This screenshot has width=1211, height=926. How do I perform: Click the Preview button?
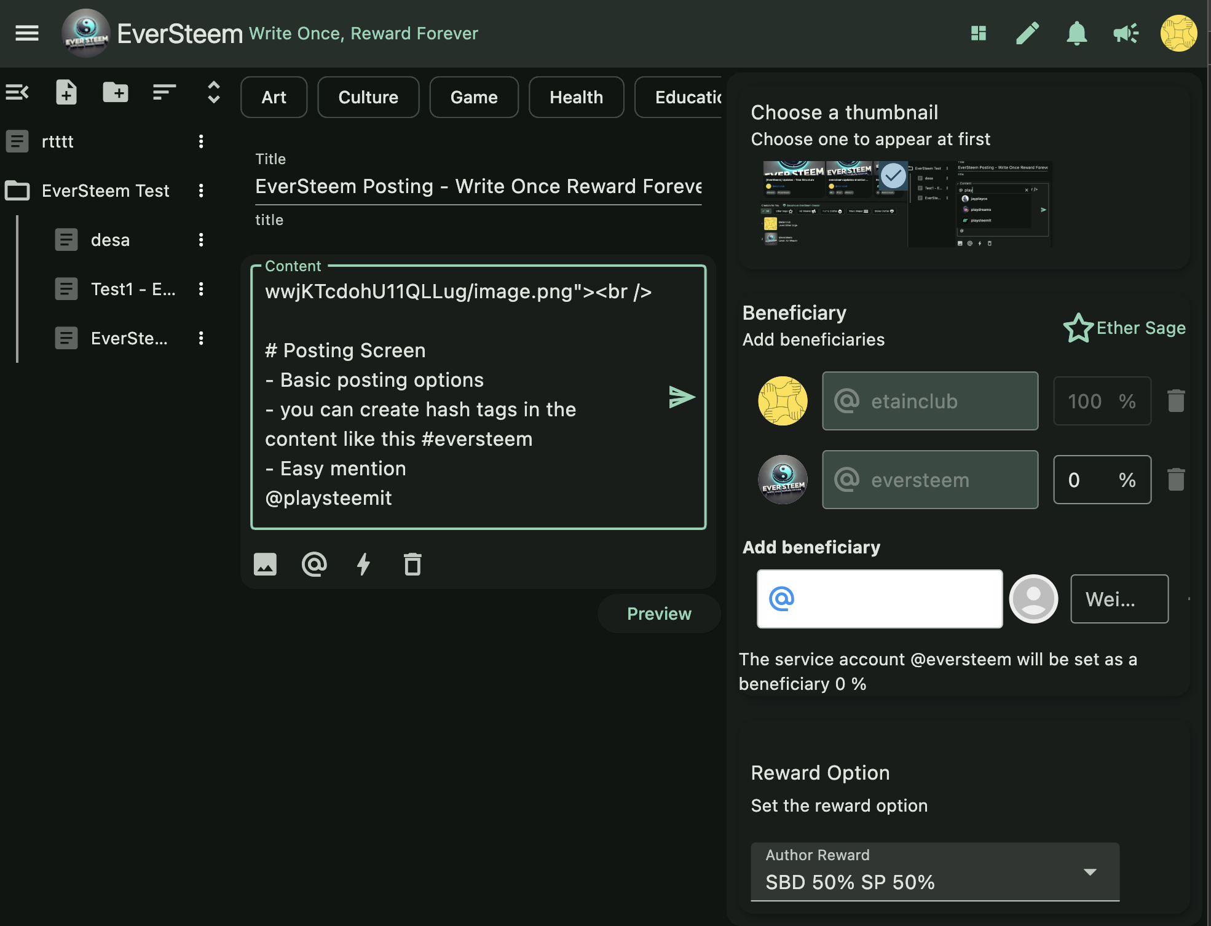659,614
